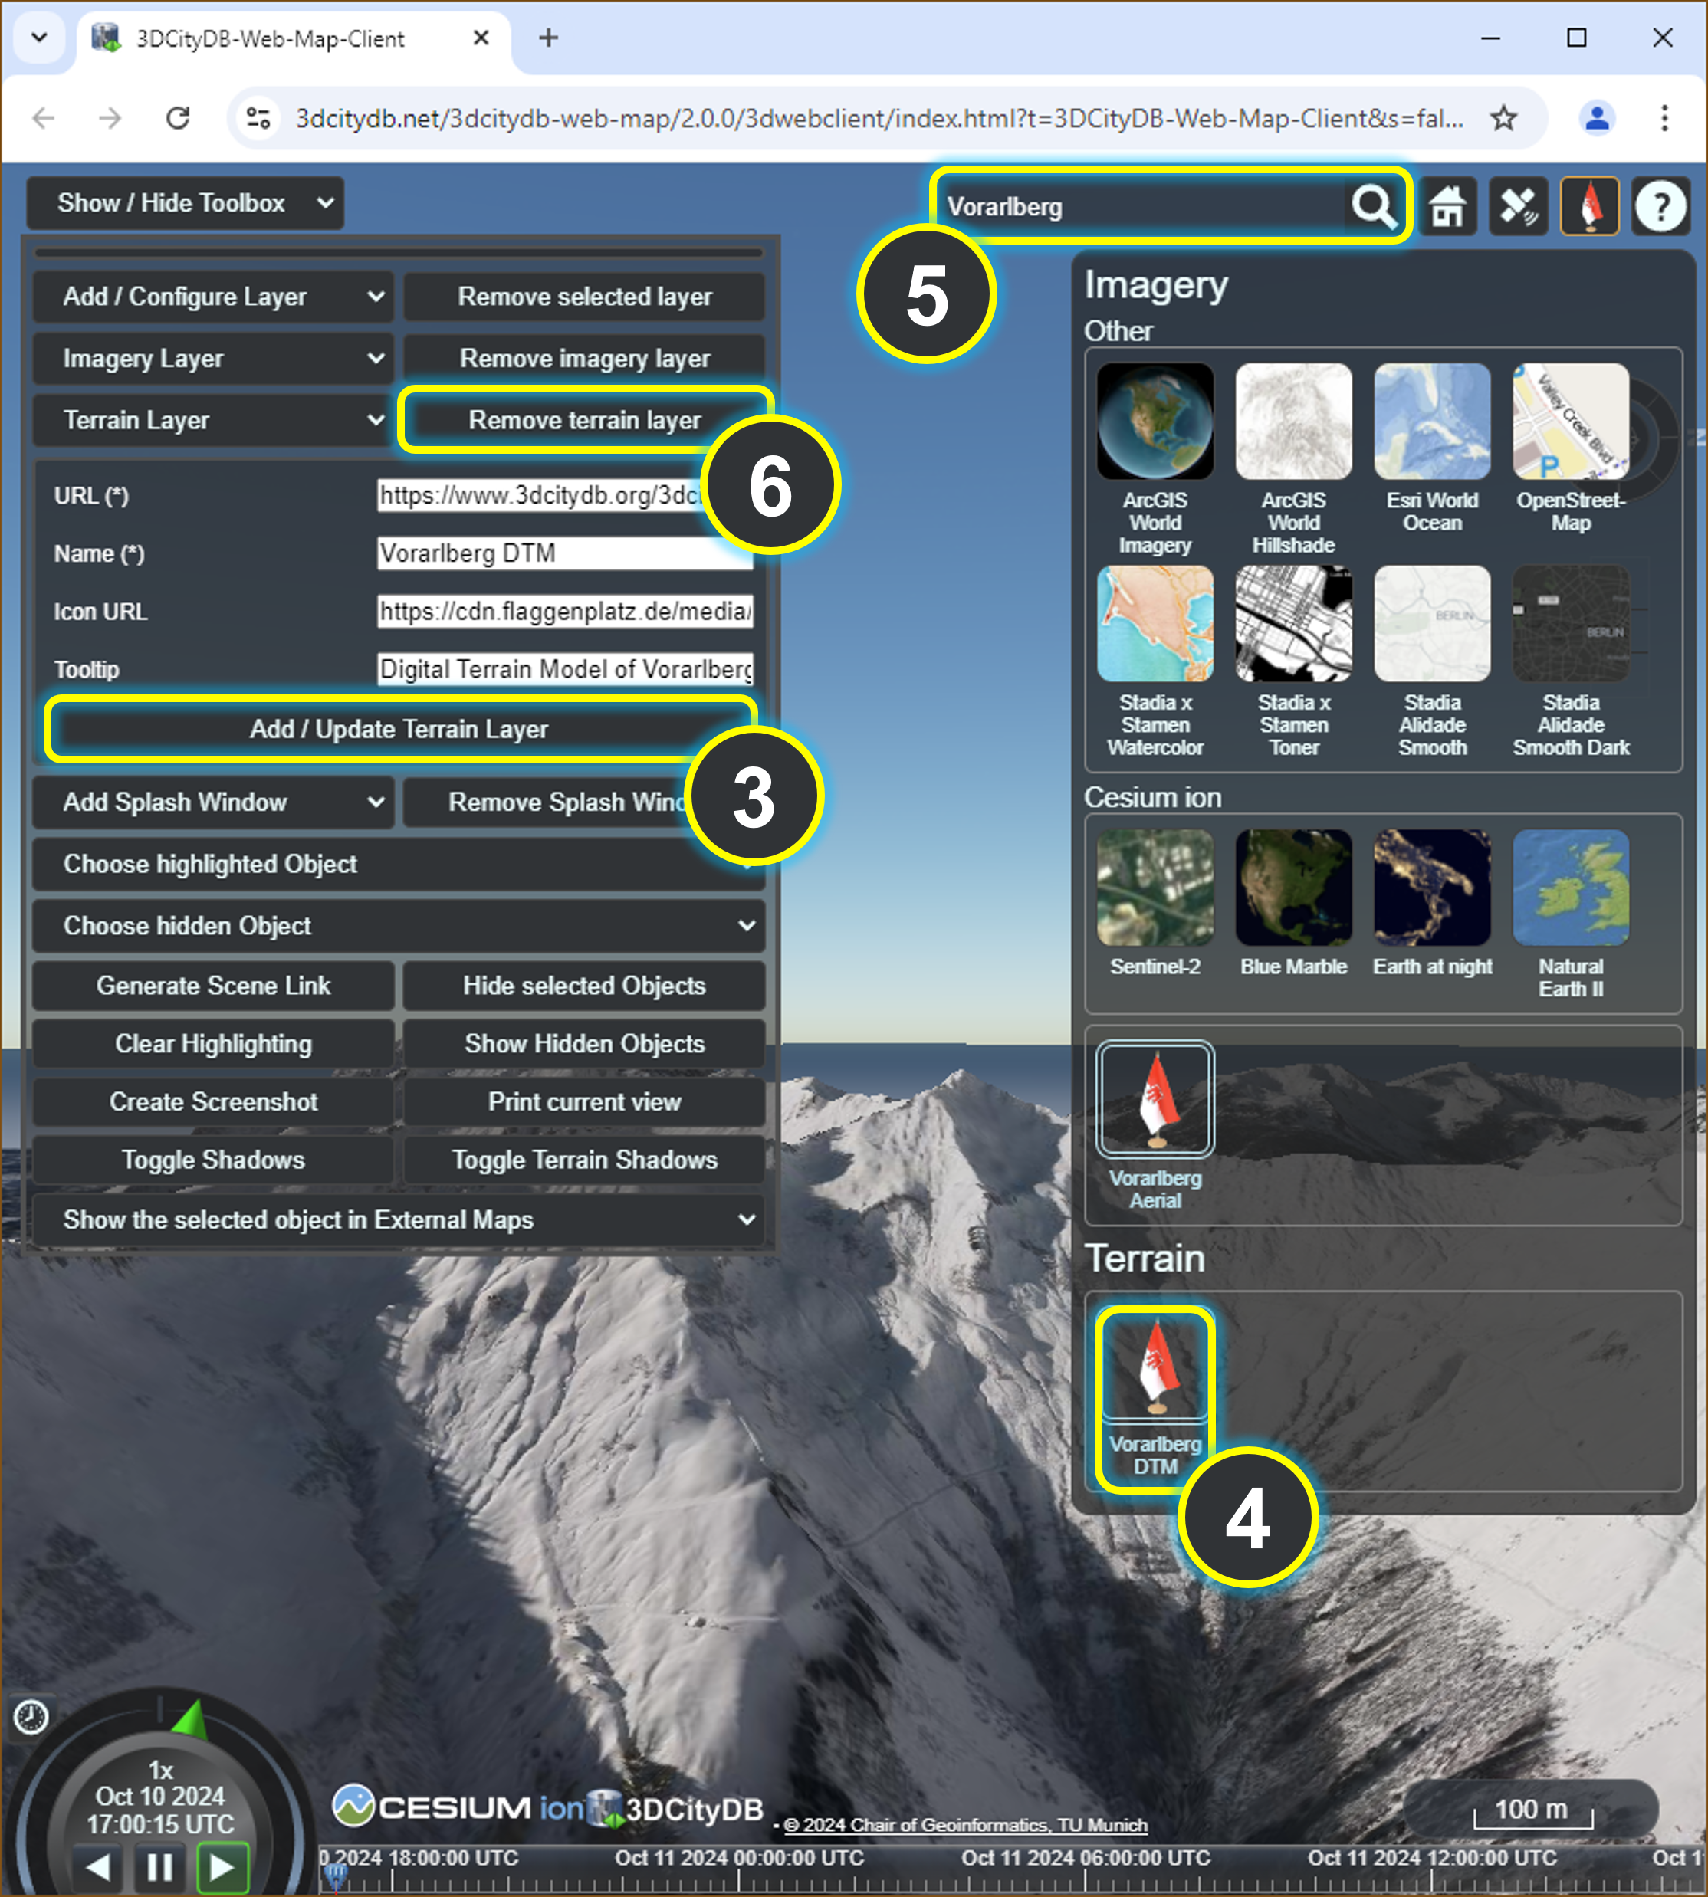Open a new browser tab
Screen dimensions: 1708x1897
pos(549,38)
